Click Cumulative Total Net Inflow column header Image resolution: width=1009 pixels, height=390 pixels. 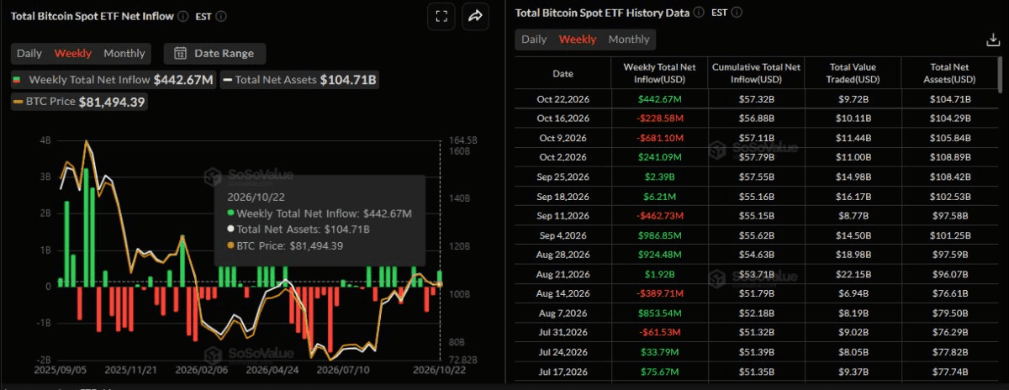click(x=756, y=73)
